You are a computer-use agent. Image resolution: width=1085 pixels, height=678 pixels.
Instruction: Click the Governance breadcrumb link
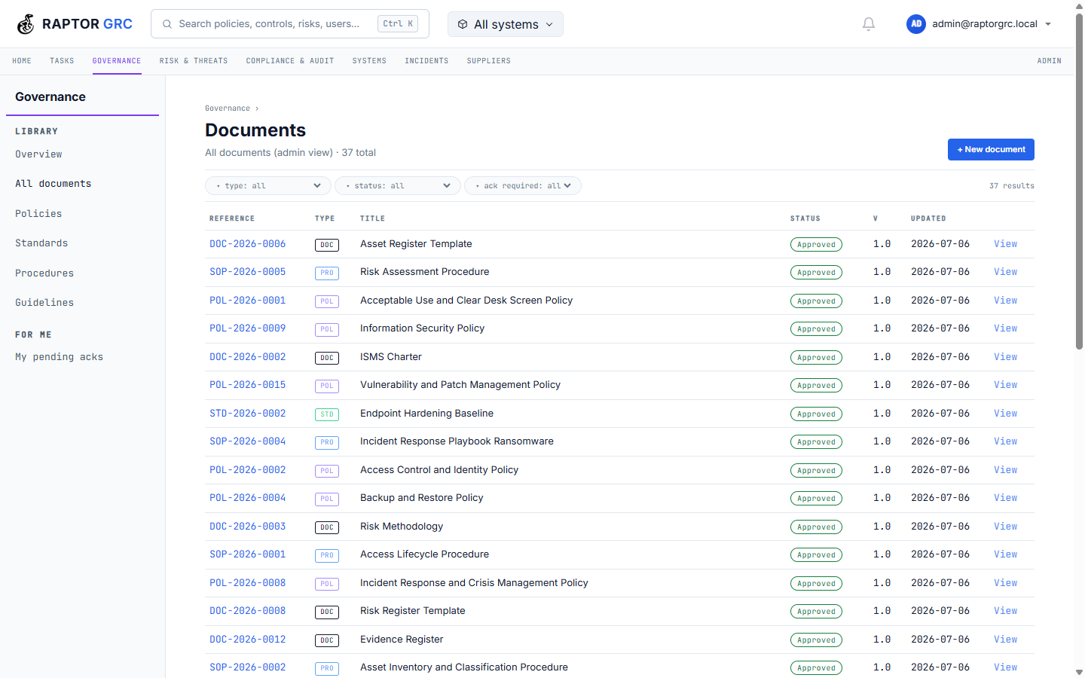pos(228,108)
